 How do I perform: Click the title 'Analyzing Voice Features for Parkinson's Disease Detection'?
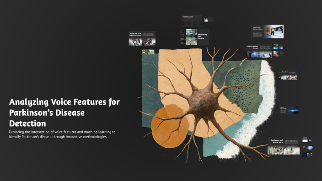click(64, 112)
